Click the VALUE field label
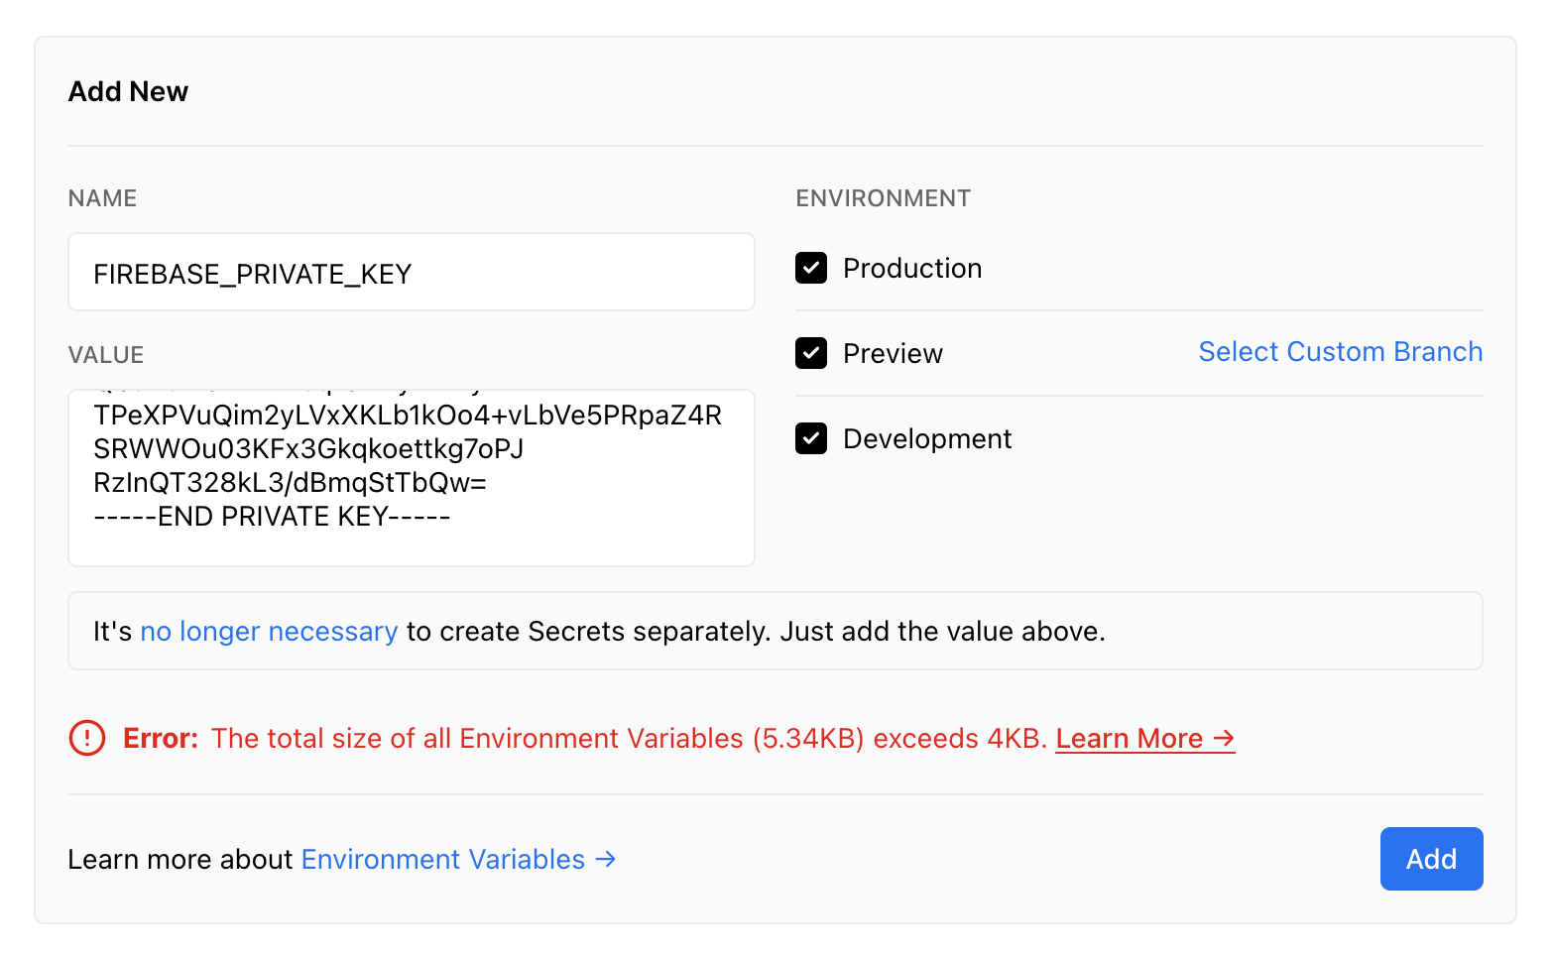 click(x=106, y=355)
